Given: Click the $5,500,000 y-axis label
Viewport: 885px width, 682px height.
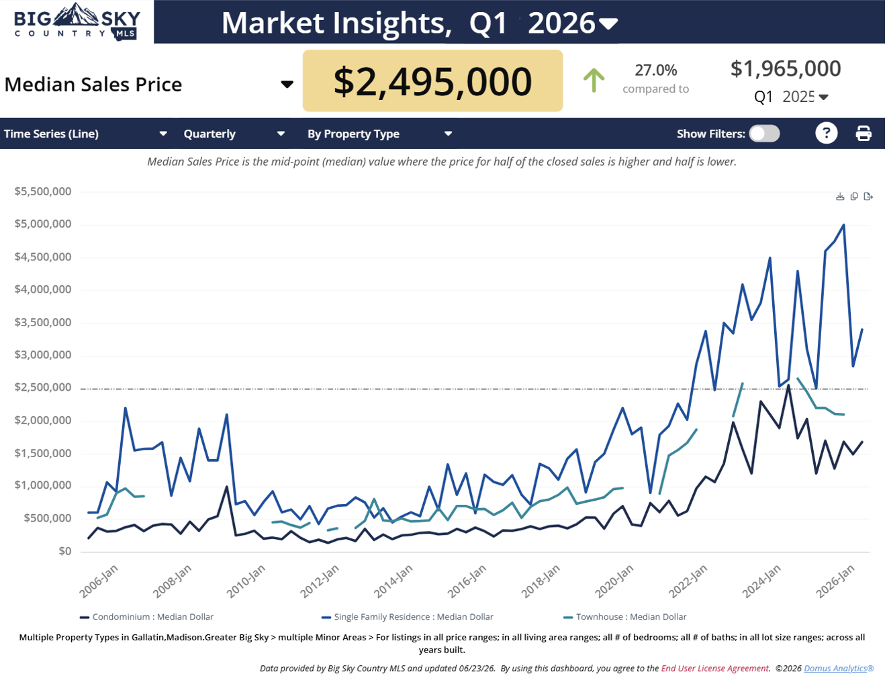Looking at the screenshot, I should (43, 191).
